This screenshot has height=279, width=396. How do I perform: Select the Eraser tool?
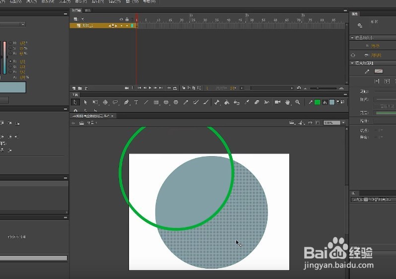pos(257,102)
